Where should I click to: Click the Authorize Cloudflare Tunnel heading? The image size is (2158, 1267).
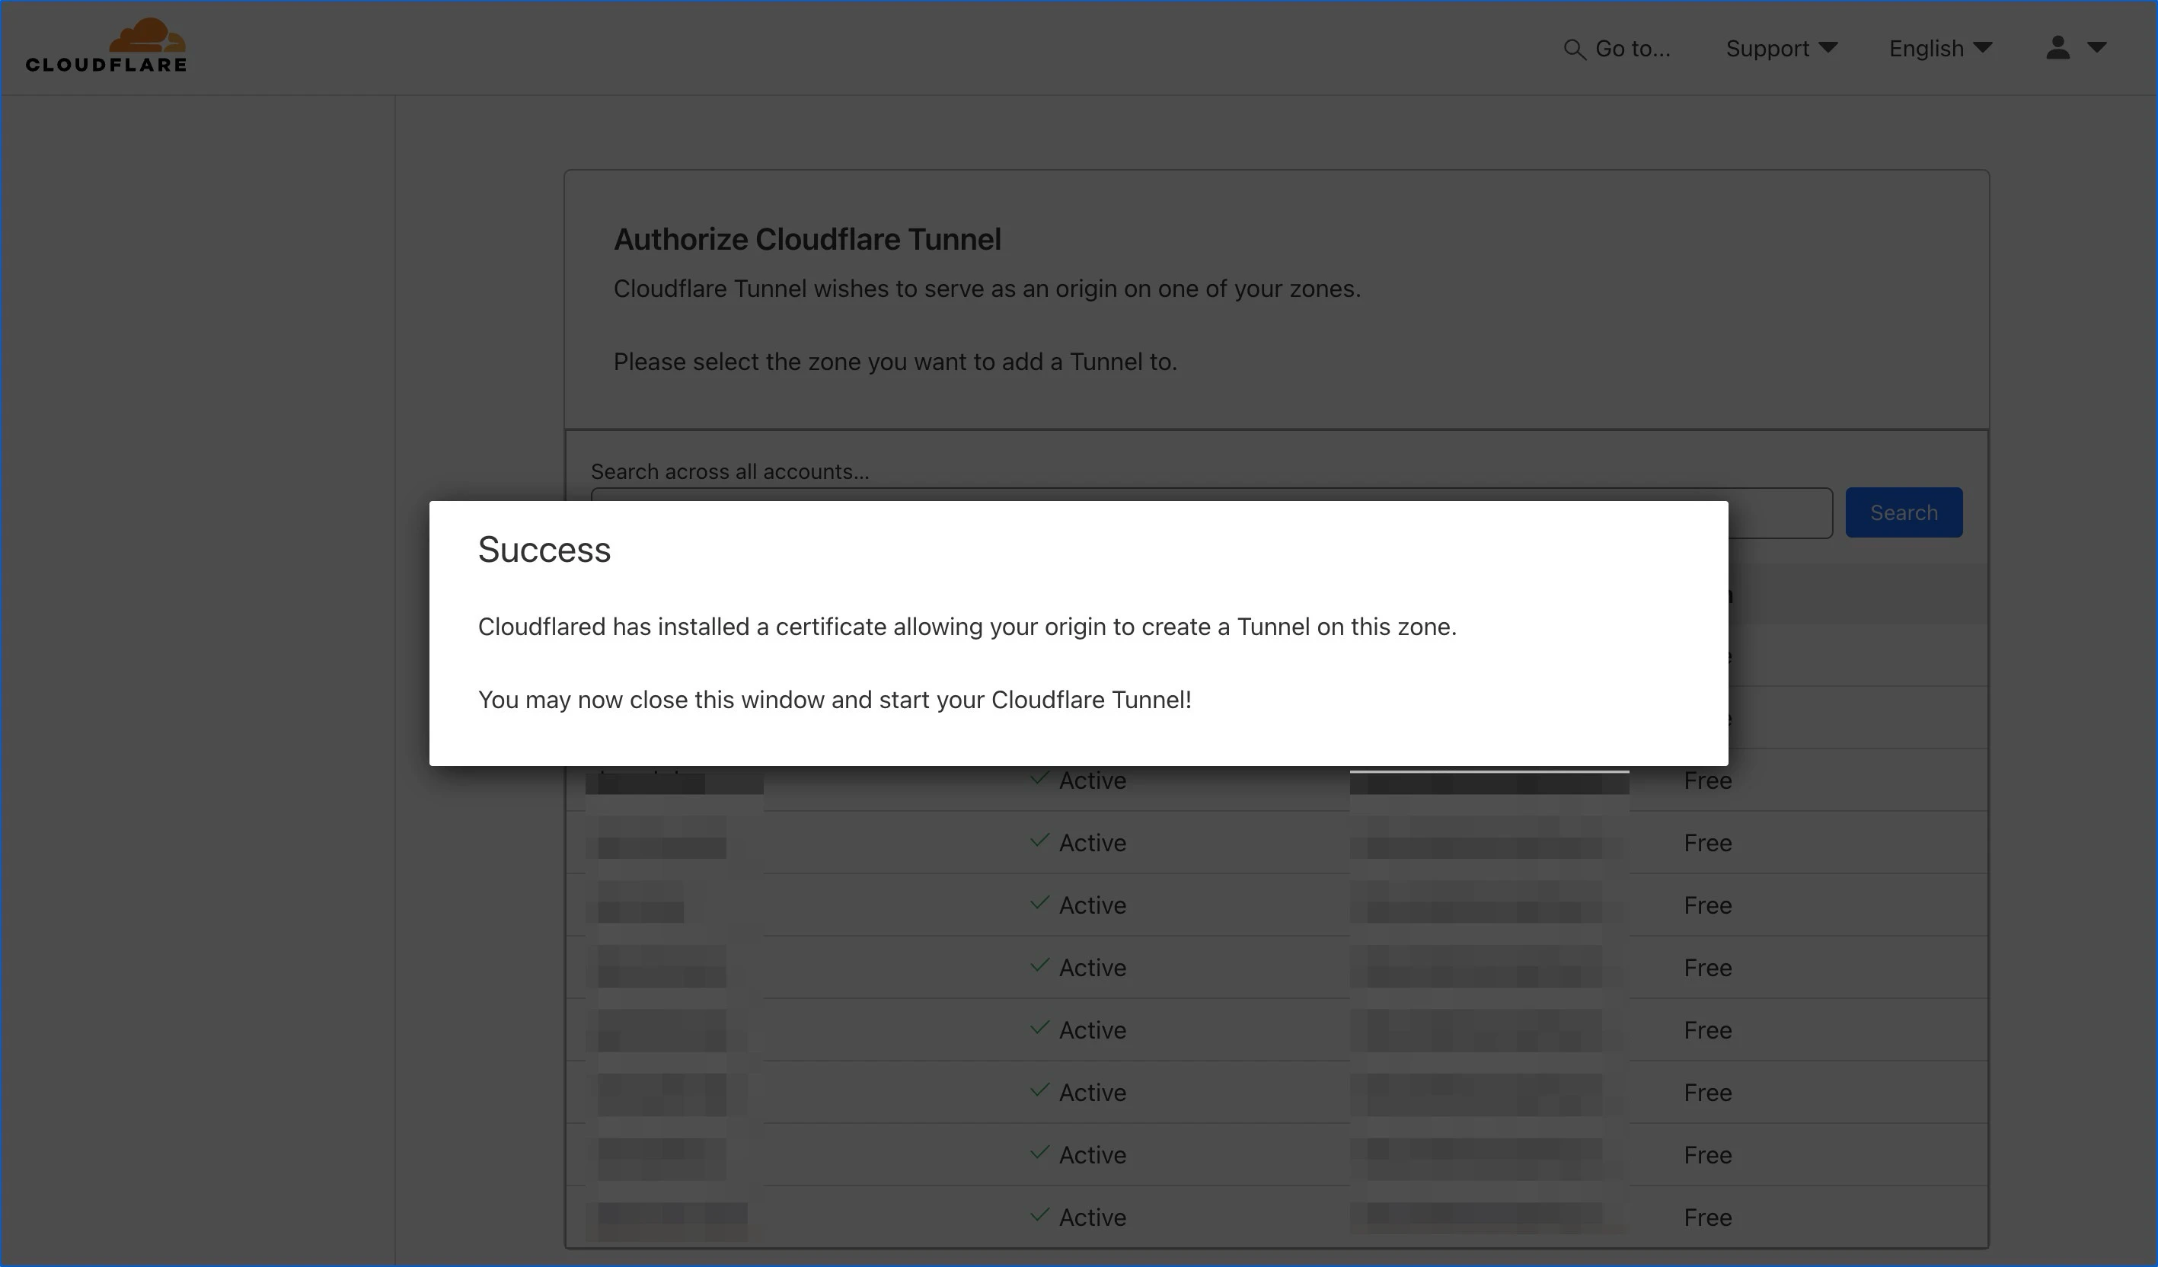click(x=808, y=240)
